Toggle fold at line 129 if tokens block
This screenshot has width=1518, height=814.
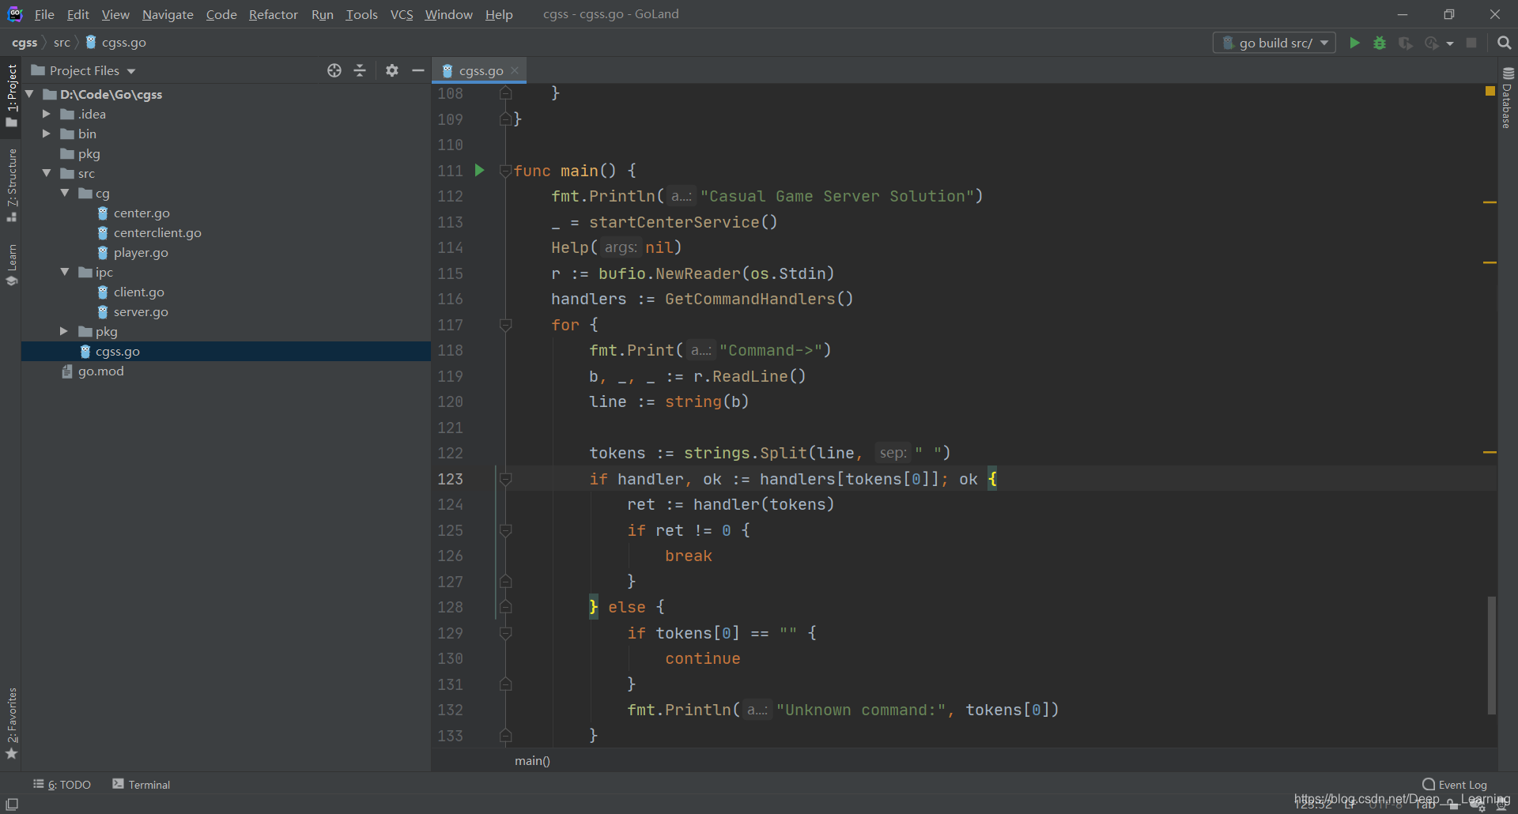click(506, 632)
